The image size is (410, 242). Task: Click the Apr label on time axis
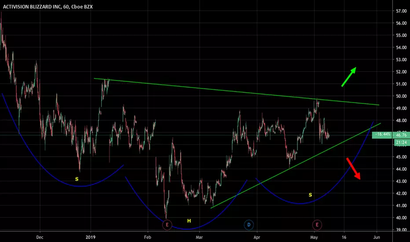[x=257, y=237]
